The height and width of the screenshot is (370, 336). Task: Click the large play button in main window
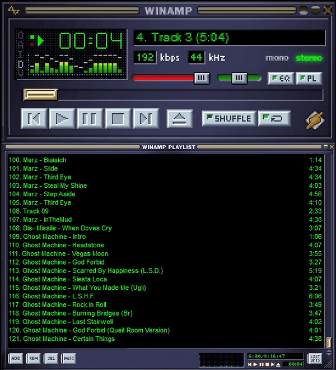62,118
